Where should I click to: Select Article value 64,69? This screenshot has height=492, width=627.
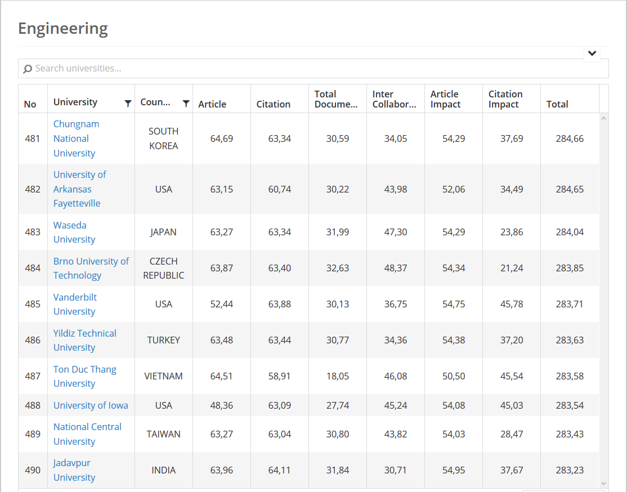pyautogui.click(x=222, y=138)
